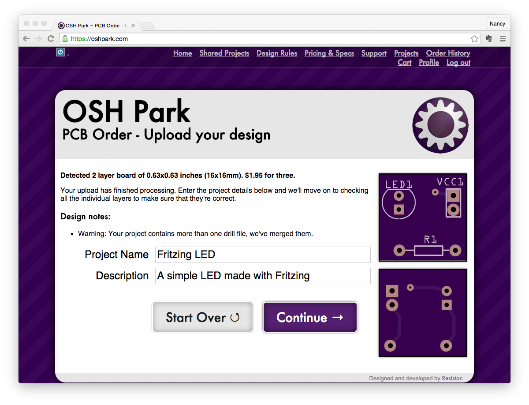Click the drill file warning text
This screenshot has width=529, height=405.
pos(195,234)
